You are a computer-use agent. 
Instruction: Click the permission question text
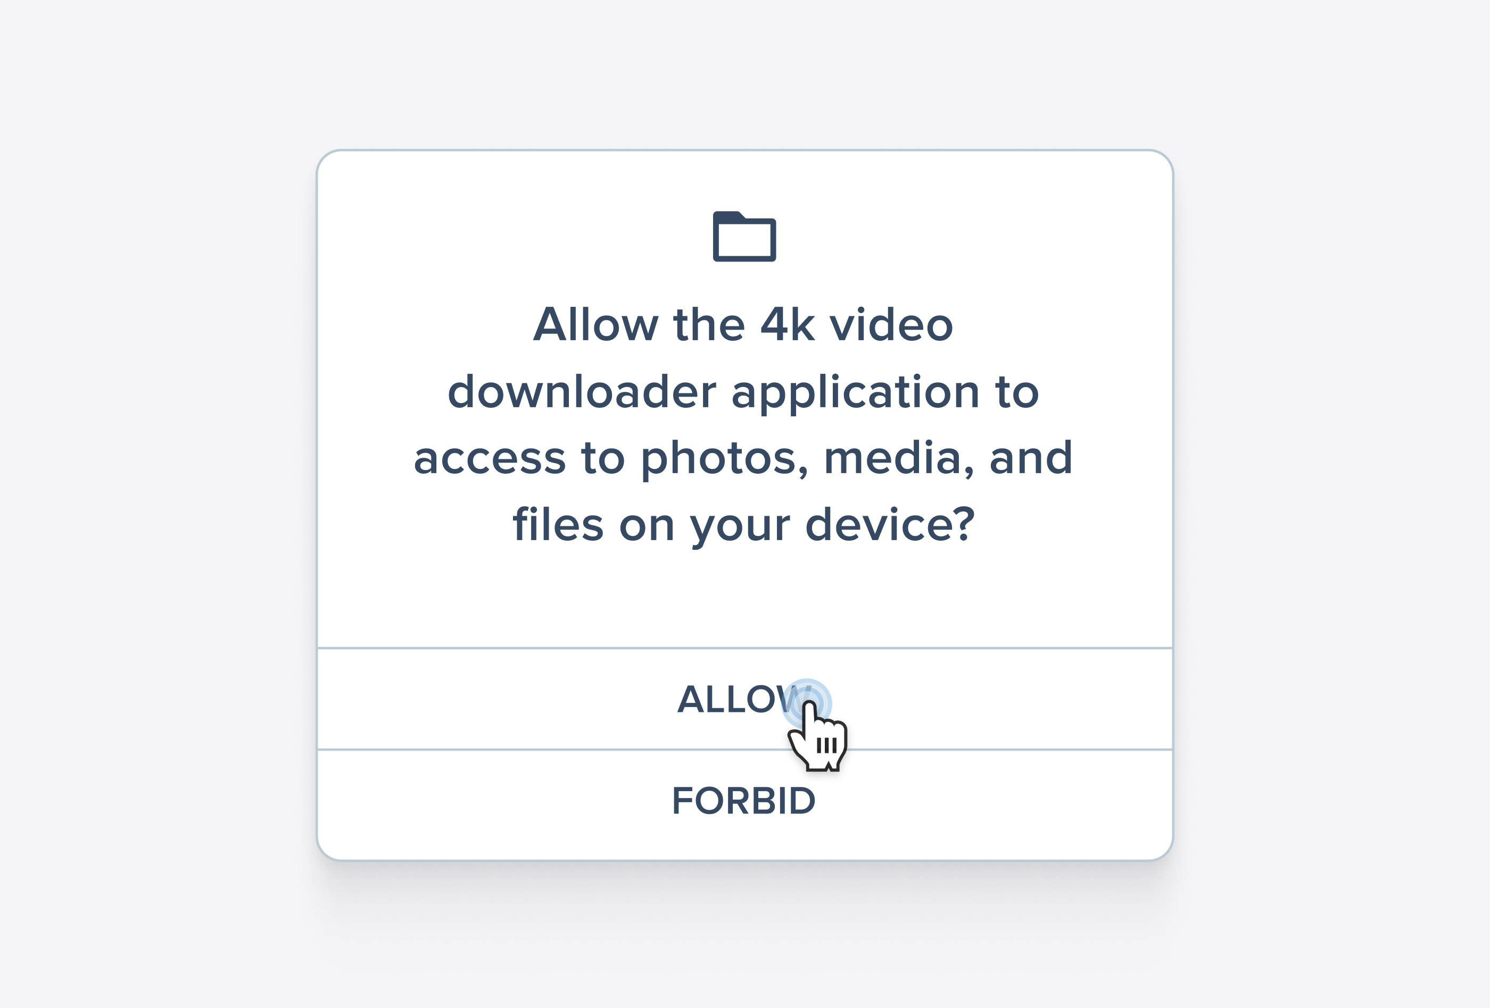point(744,424)
